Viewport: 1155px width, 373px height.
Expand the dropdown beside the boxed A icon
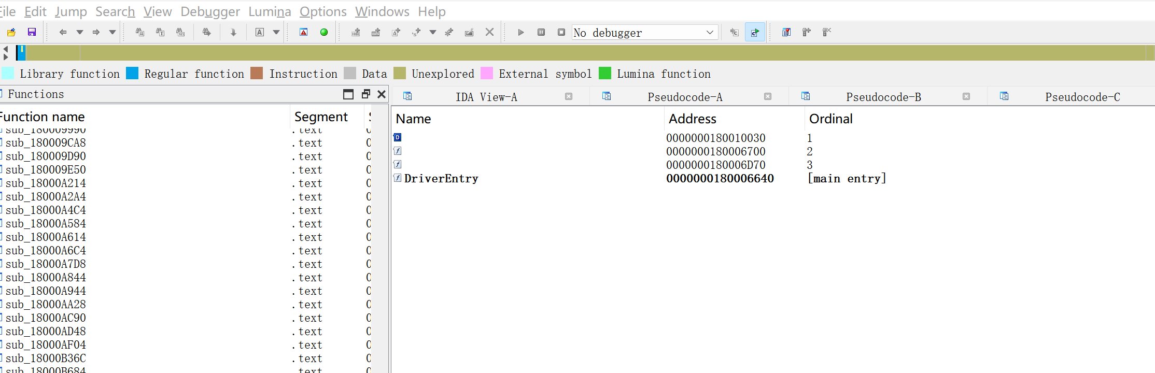276,32
